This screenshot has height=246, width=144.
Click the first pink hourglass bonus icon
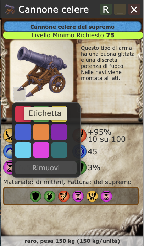click(78, 196)
